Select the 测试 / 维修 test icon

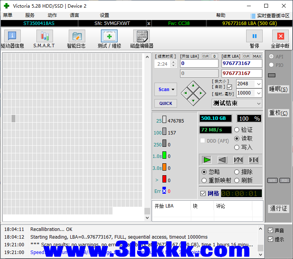tap(109, 36)
